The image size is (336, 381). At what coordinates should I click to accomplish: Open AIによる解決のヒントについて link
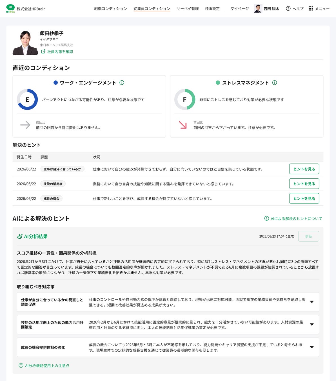click(296, 219)
